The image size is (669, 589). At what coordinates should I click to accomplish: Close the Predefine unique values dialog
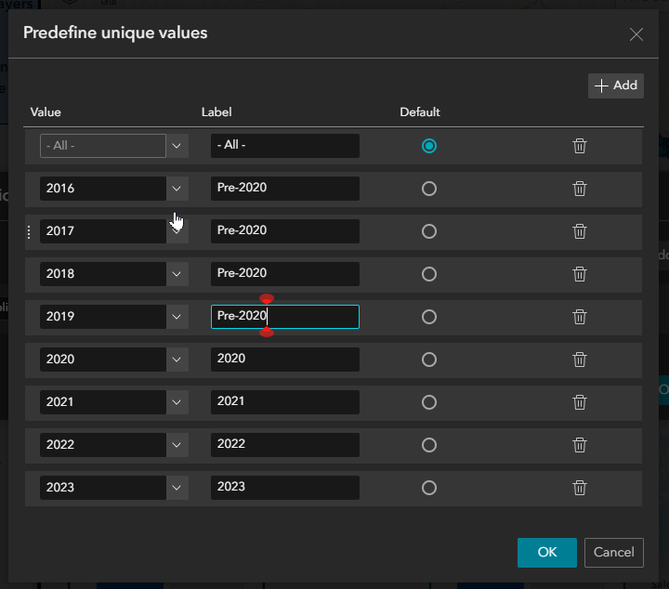[636, 34]
